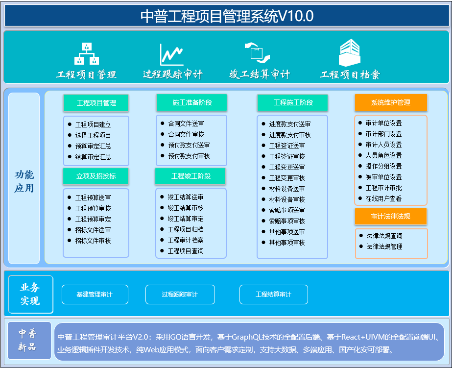Open the 施工准备阶段 module header

pos(192,102)
